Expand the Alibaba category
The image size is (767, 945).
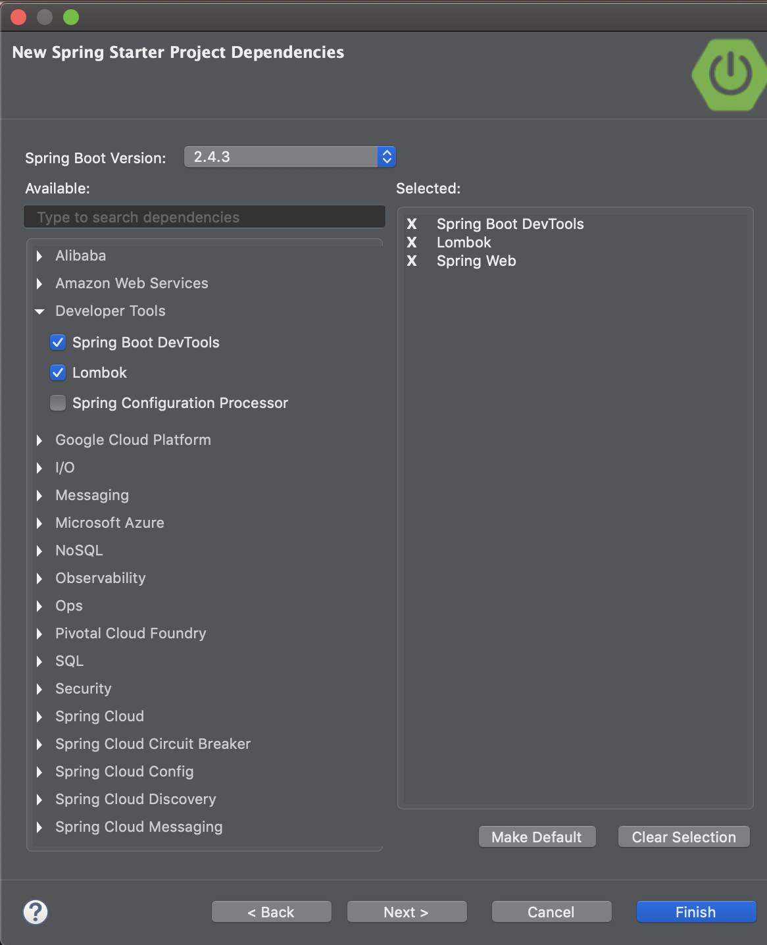click(x=39, y=256)
